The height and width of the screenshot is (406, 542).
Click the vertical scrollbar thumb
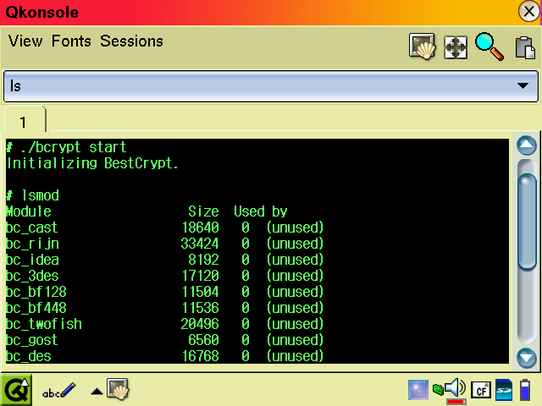click(x=527, y=222)
